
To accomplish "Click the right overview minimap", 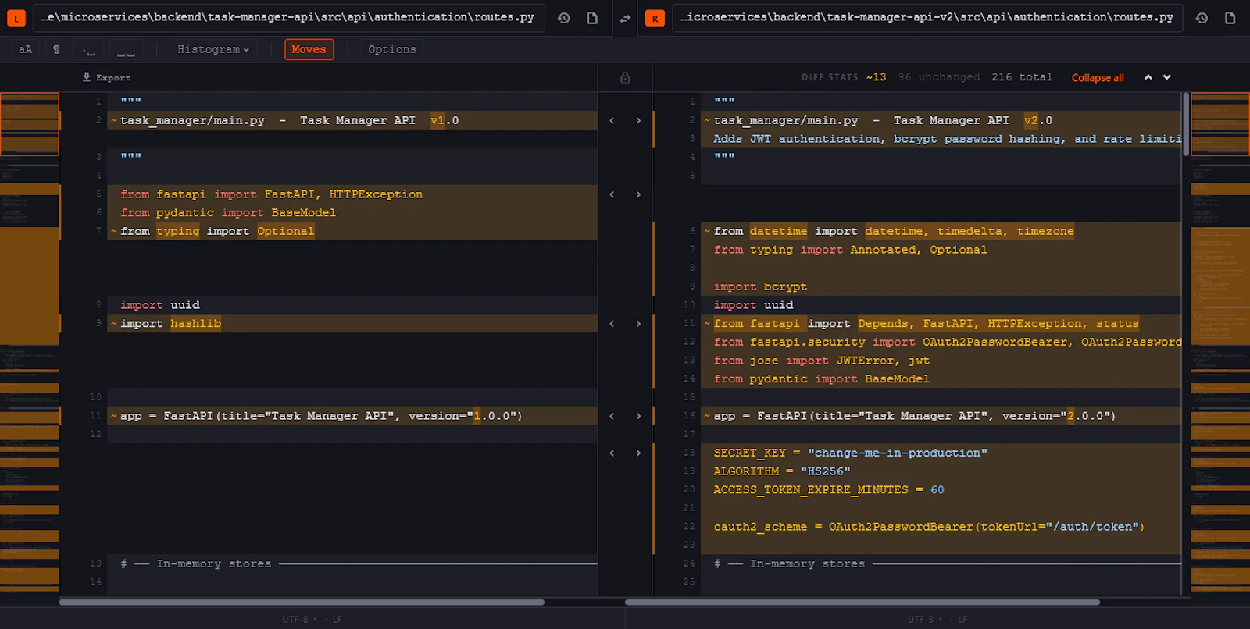I will tap(1220, 343).
